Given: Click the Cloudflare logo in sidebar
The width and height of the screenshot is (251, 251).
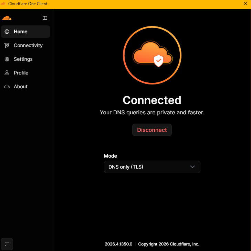Looking at the screenshot, I should point(7,18).
